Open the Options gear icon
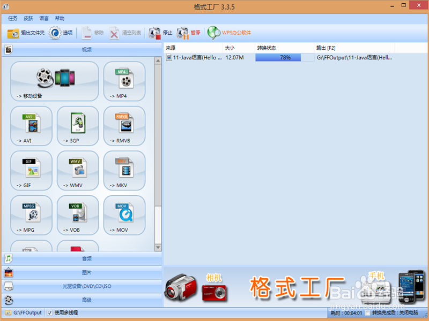This screenshot has height=321, width=429. coord(55,33)
